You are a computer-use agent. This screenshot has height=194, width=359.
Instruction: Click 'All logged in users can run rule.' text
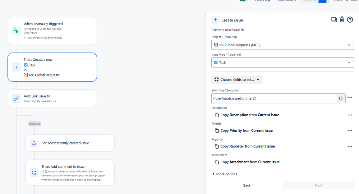click(43, 29)
